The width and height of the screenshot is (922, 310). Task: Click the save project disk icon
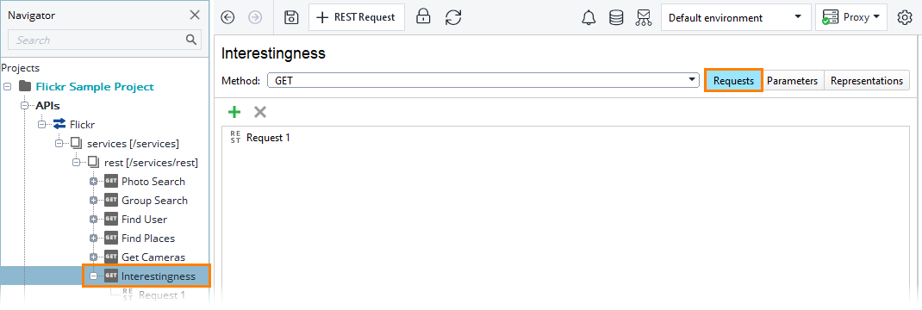[x=291, y=17]
